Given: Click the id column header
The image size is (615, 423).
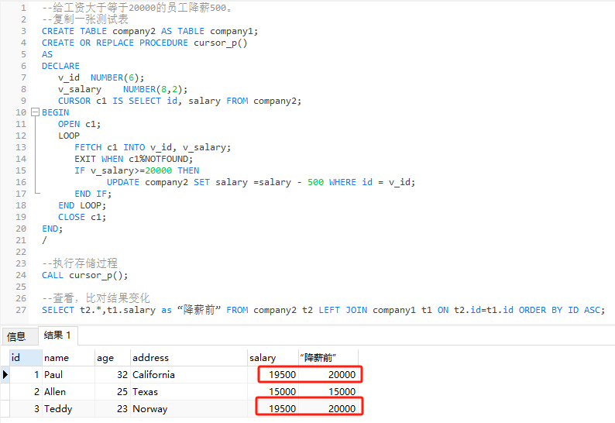Looking at the screenshot, I should [x=26, y=357].
